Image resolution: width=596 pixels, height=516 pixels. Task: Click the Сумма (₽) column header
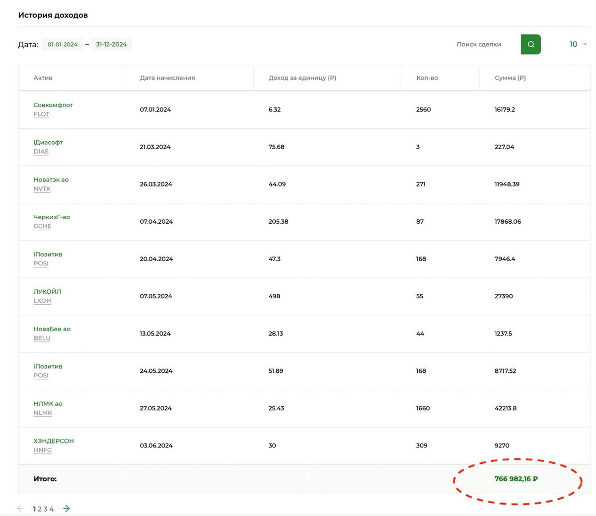(510, 78)
